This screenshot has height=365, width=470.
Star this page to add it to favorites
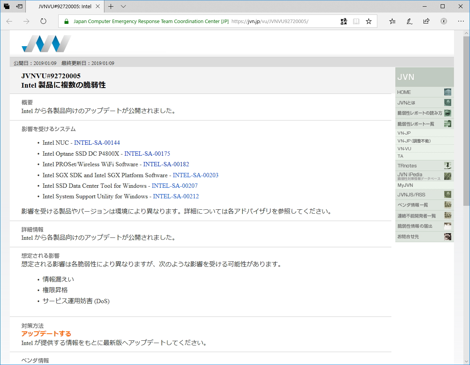(x=368, y=22)
